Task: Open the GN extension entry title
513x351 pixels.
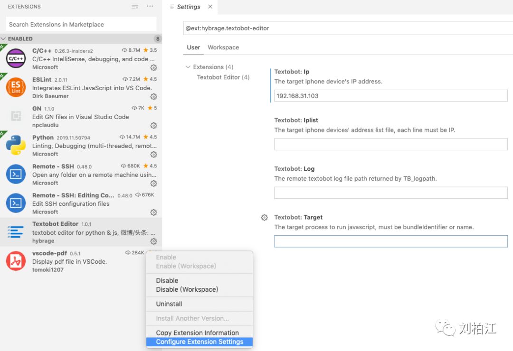Action: click(37, 109)
